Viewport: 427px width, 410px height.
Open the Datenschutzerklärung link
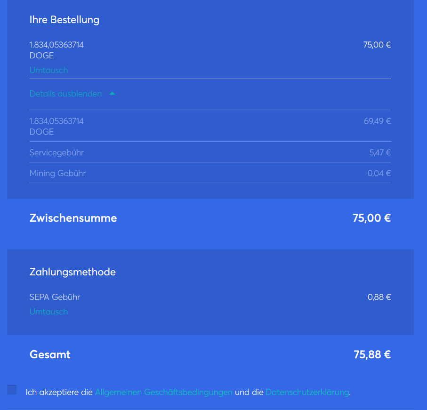point(307,392)
